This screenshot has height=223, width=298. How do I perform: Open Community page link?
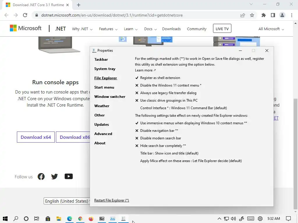(x=197, y=29)
